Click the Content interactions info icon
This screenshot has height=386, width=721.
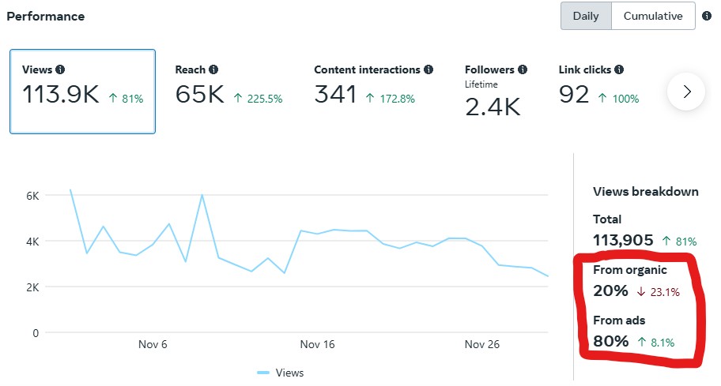pos(428,69)
